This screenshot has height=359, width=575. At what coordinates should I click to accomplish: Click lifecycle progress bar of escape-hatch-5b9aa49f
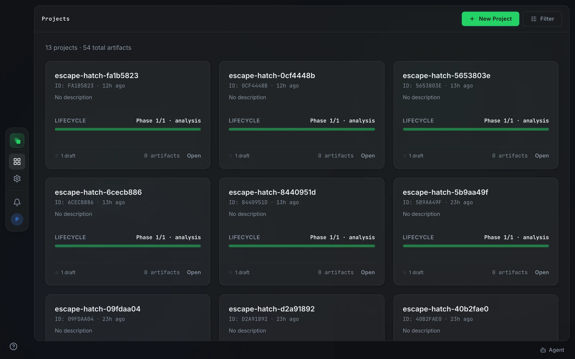[x=476, y=246]
